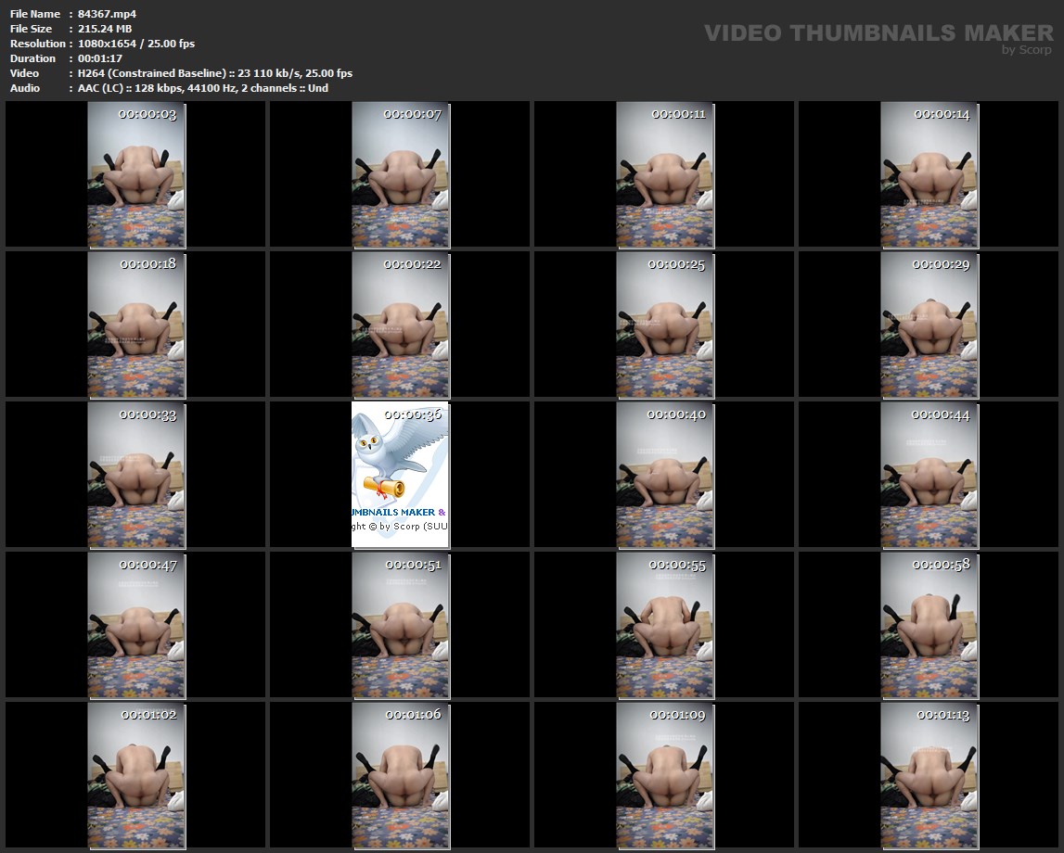Image resolution: width=1064 pixels, height=853 pixels.
Task: Select the thumbnail stamped 00:00:03
Action: coord(136,175)
